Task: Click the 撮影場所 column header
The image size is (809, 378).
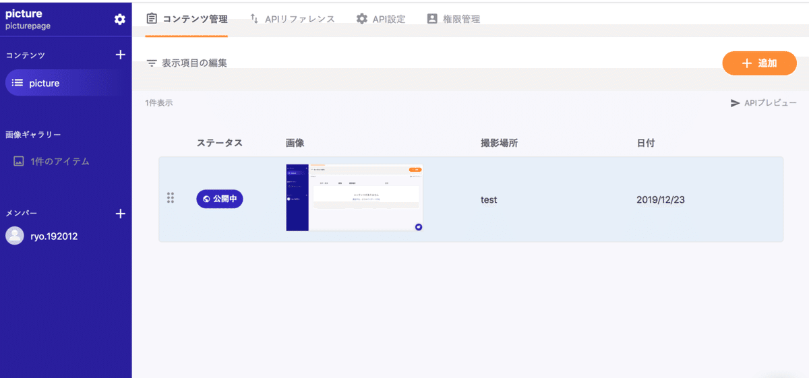Action: click(499, 143)
